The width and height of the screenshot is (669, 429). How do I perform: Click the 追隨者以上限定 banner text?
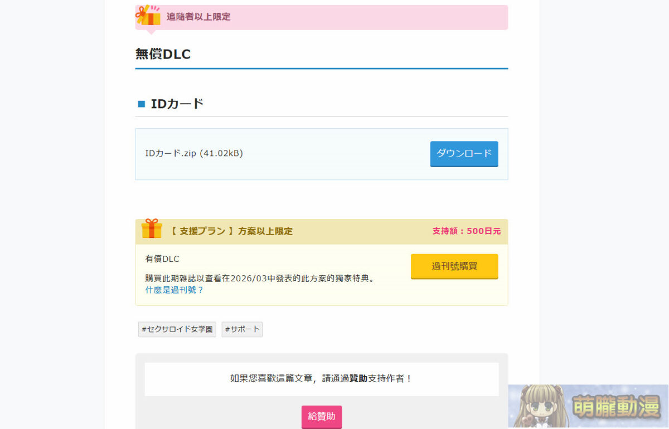pos(198,17)
